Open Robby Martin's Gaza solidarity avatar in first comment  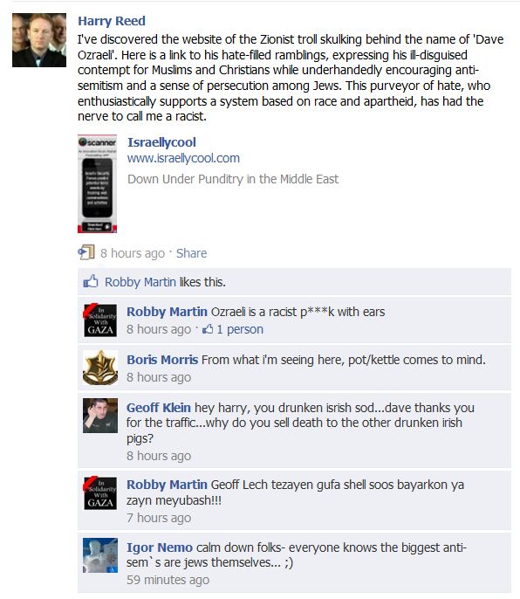pyautogui.click(x=100, y=320)
